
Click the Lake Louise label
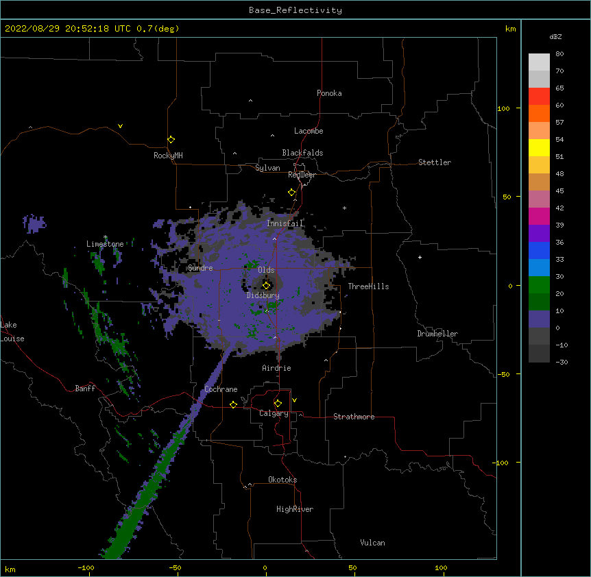[12, 332]
